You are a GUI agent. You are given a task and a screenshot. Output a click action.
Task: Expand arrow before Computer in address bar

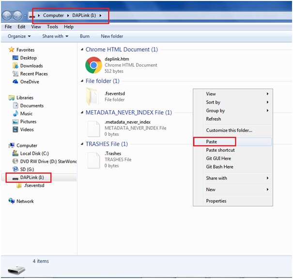(39, 15)
